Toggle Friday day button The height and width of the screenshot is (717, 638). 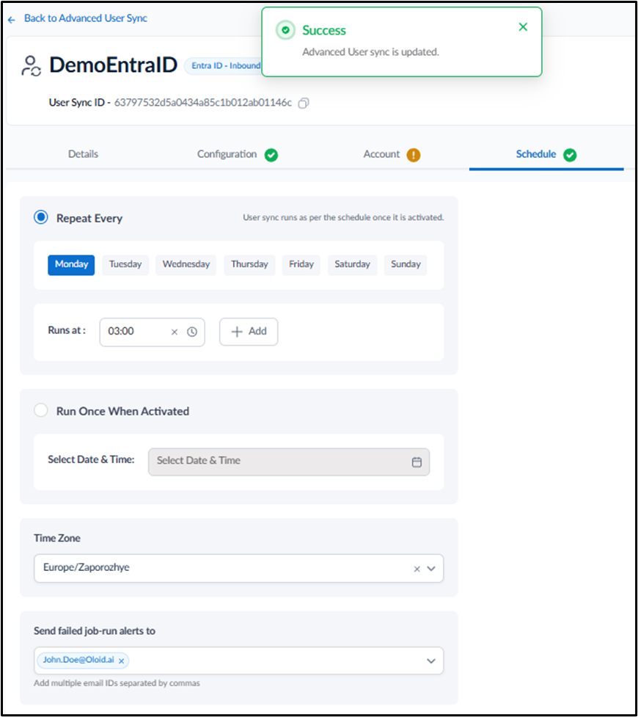pos(301,265)
